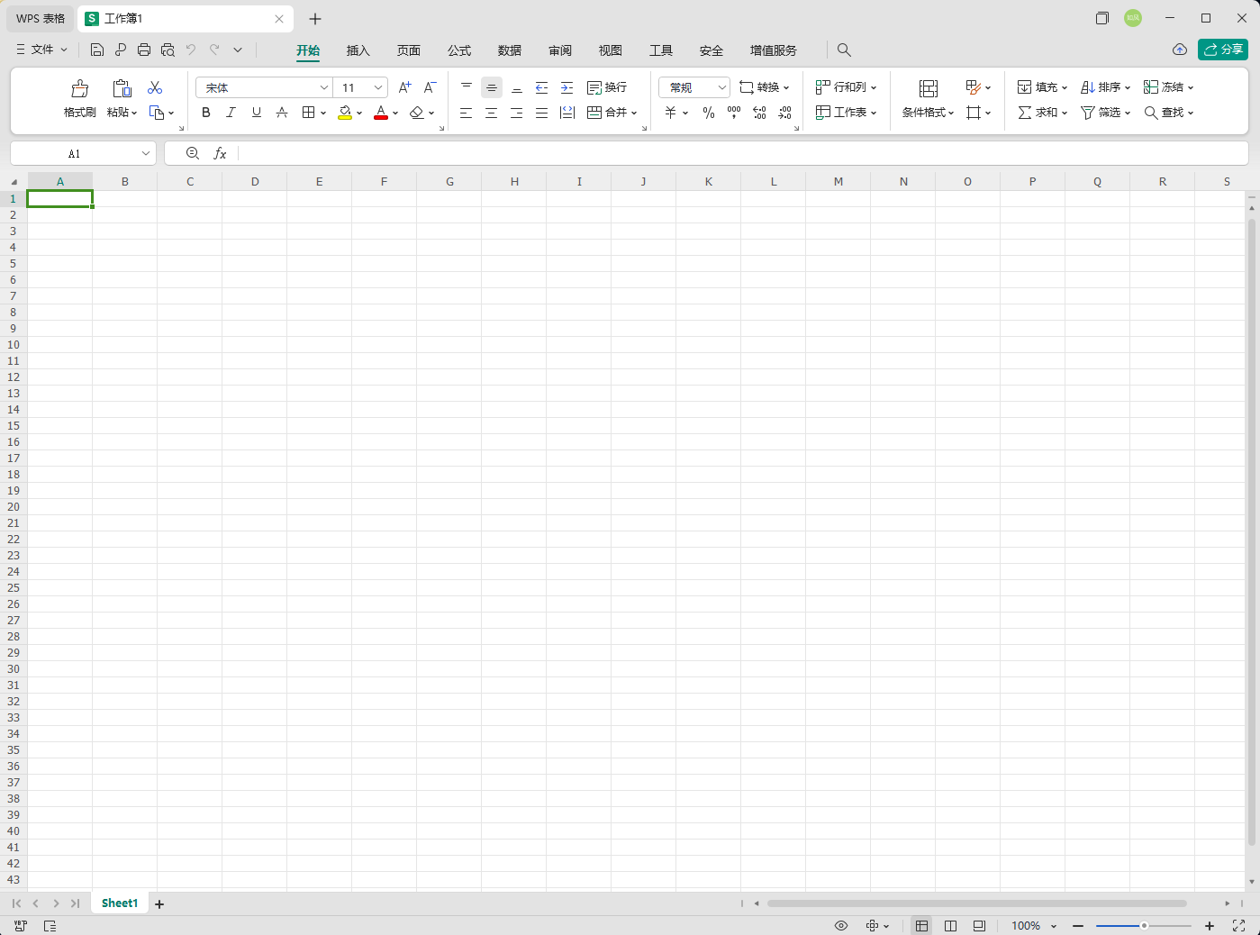Screen dimensions: 1260x935
Task: Toggle Bold formatting
Action: click(206, 113)
